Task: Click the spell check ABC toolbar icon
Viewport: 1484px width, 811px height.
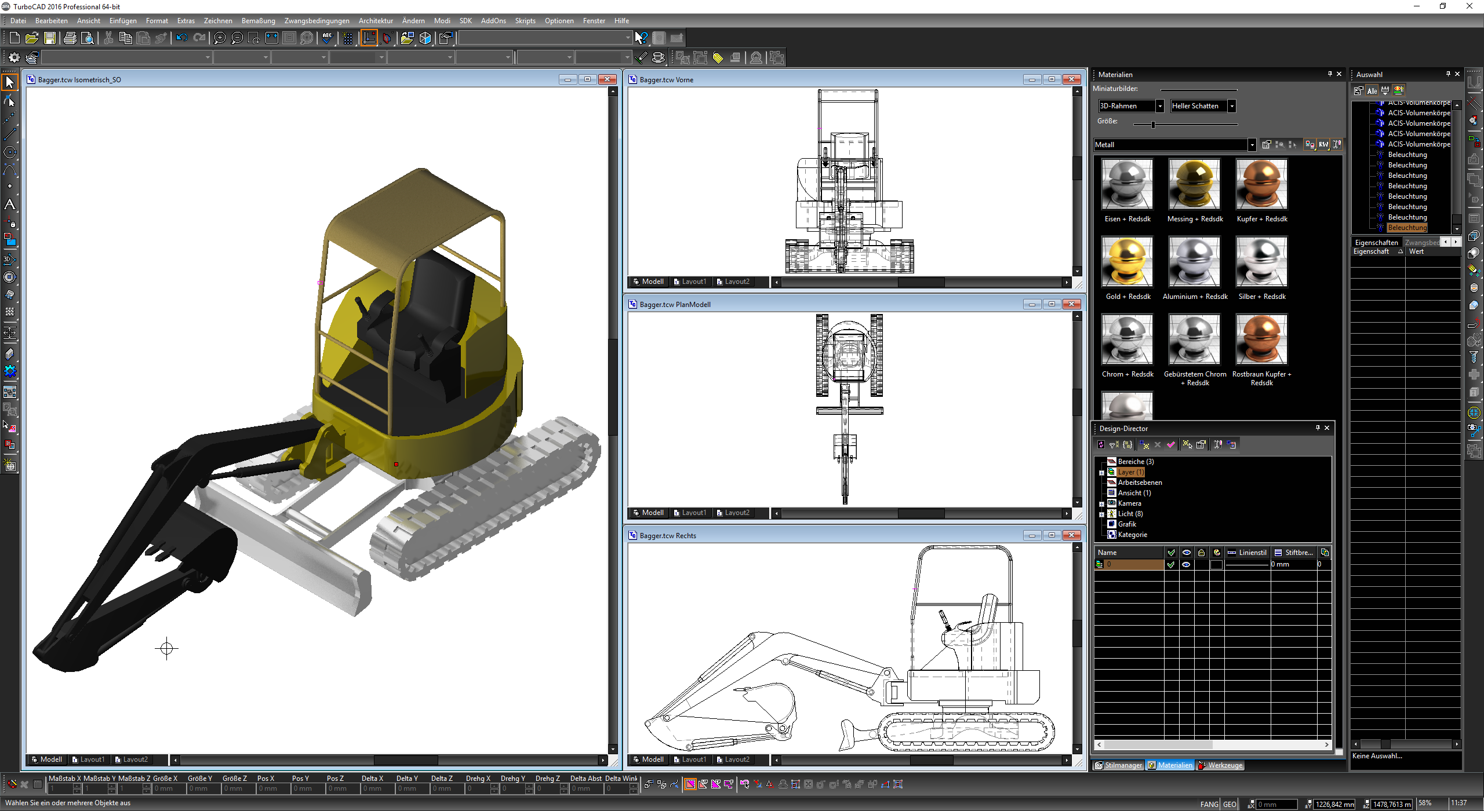Action: click(x=328, y=38)
